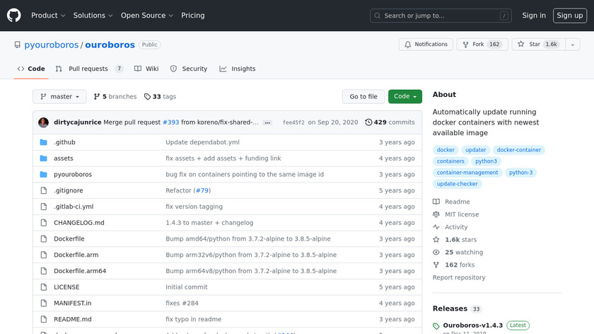Click the .github folder icon
The width and height of the screenshot is (594, 334).
(x=44, y=142)
